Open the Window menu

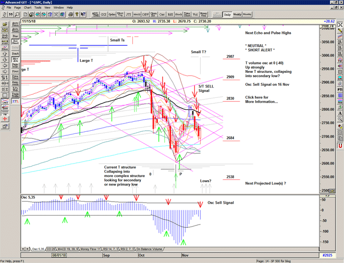[58, 8]
